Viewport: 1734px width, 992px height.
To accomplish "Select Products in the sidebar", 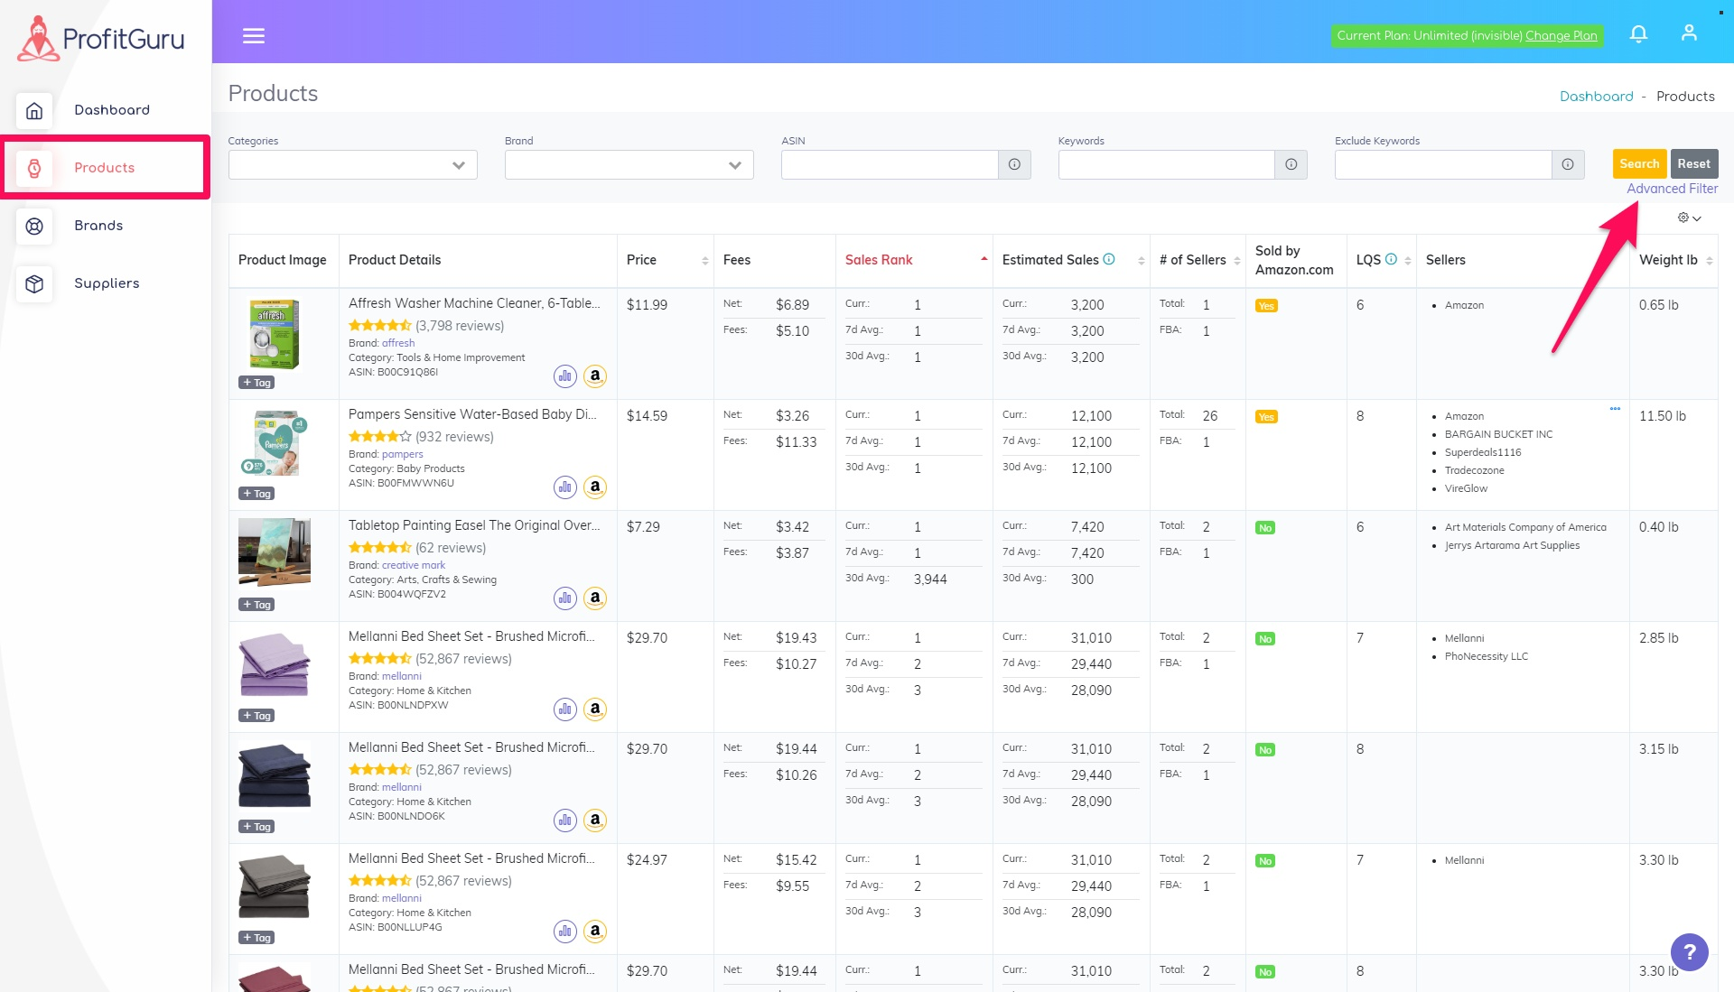I will (x=105, y=168).
